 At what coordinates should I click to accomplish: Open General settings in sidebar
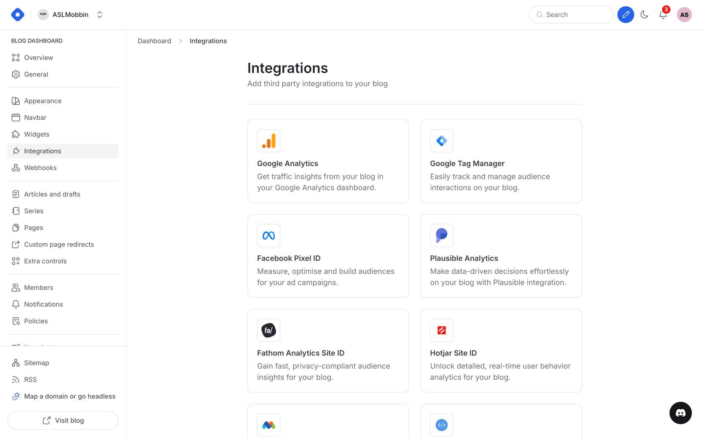coord(63,74)
